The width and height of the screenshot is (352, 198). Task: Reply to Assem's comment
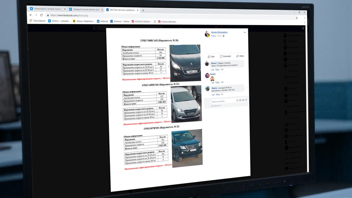coord(217,83)
